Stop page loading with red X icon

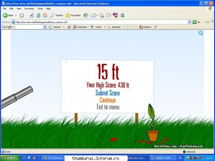[32, 15]
